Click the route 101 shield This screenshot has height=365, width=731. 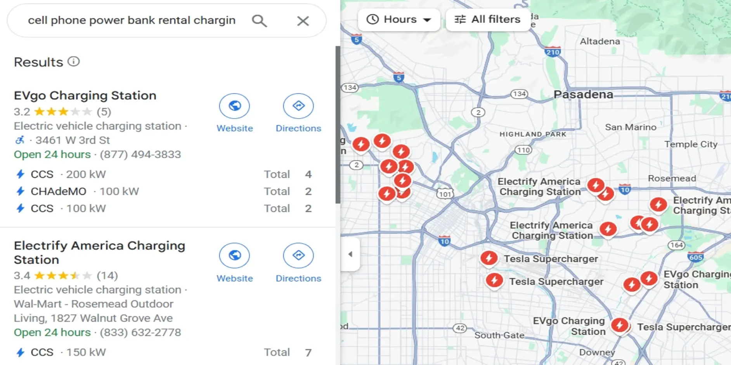[445, 194]
